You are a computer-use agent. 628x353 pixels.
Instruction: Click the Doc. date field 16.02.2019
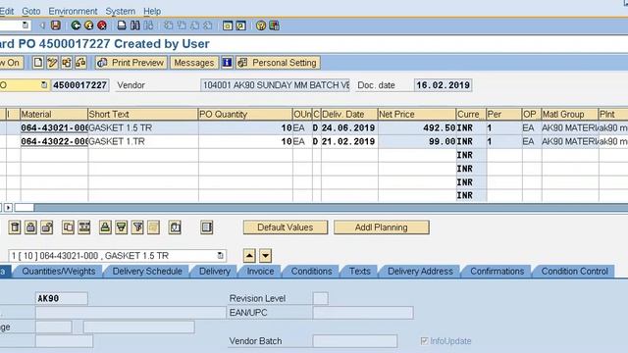pyautogui.click(x=443, y=85)
